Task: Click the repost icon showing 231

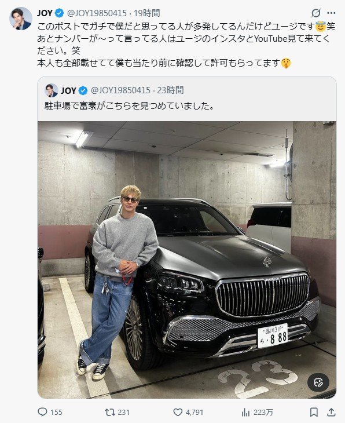Action: pos(110,412)
